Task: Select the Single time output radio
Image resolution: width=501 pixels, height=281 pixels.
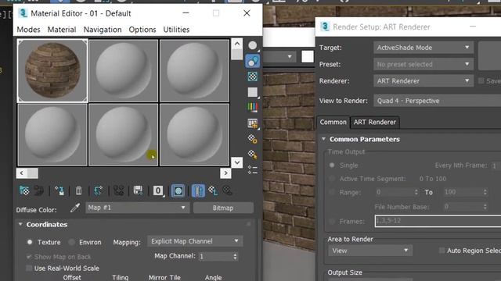Action: point(332,165)
